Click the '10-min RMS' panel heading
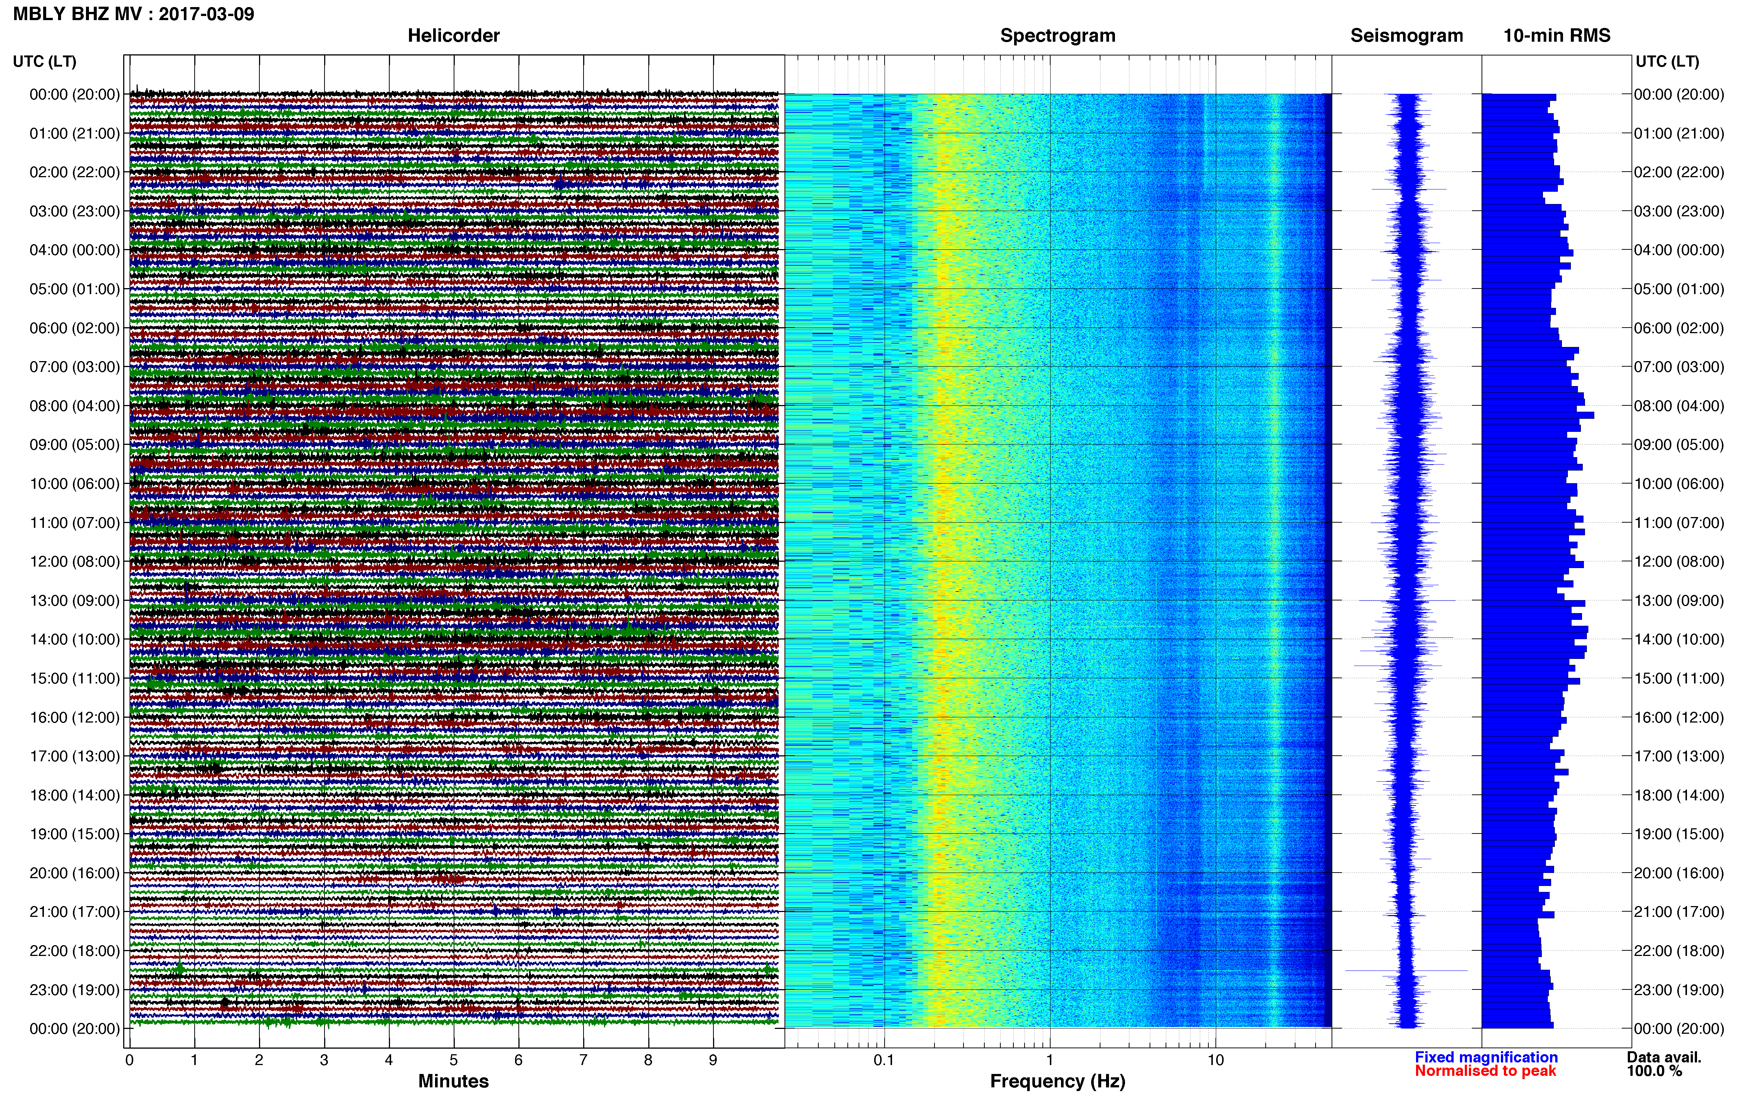 click(x=1557, y=36)
